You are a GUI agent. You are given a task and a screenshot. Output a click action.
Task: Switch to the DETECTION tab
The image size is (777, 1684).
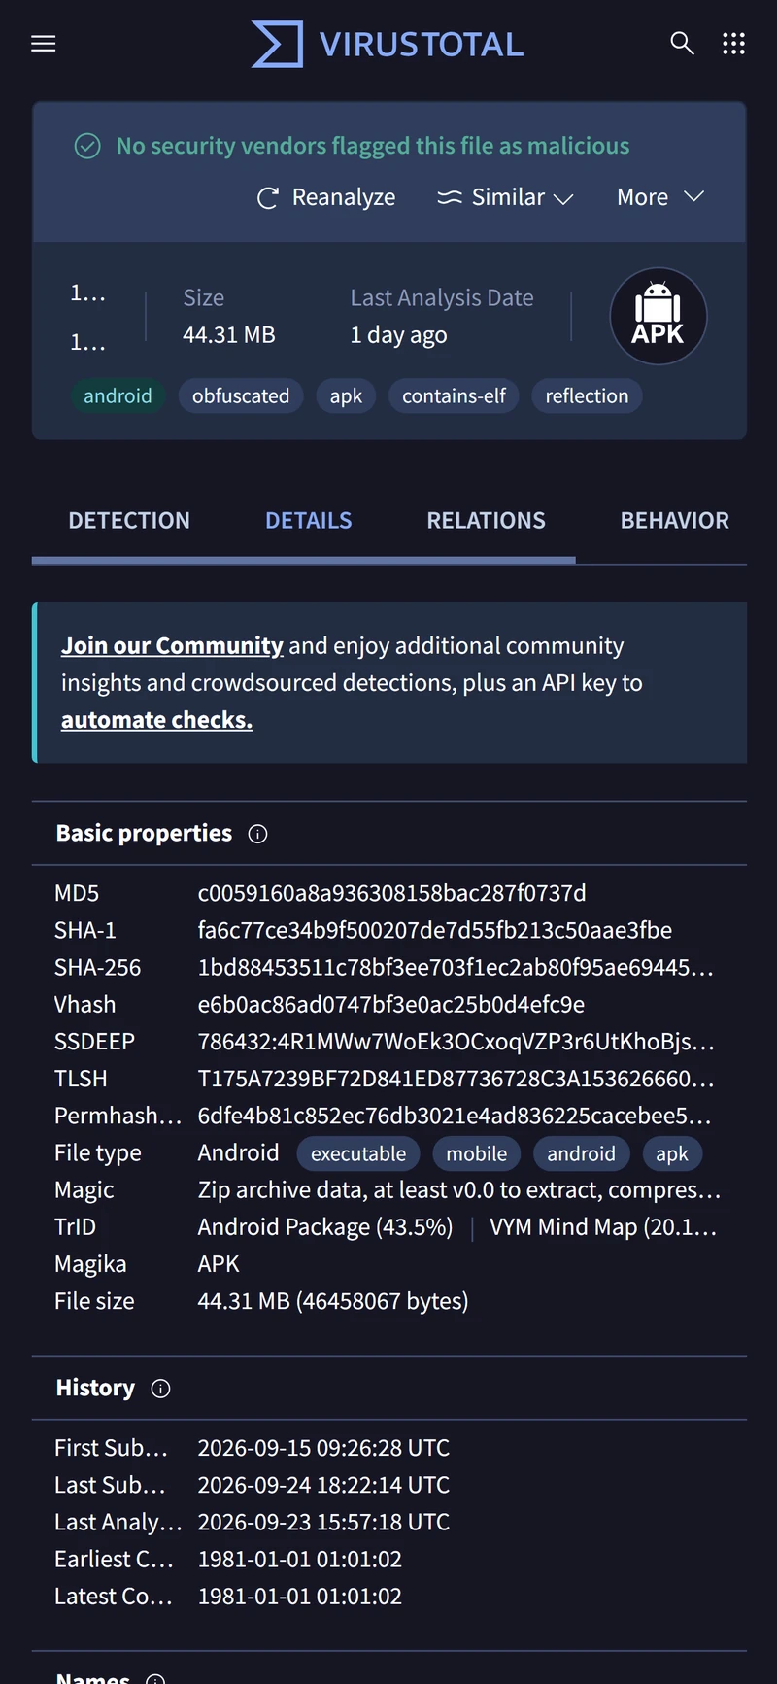pyautogui.click(x=129, y=521)
